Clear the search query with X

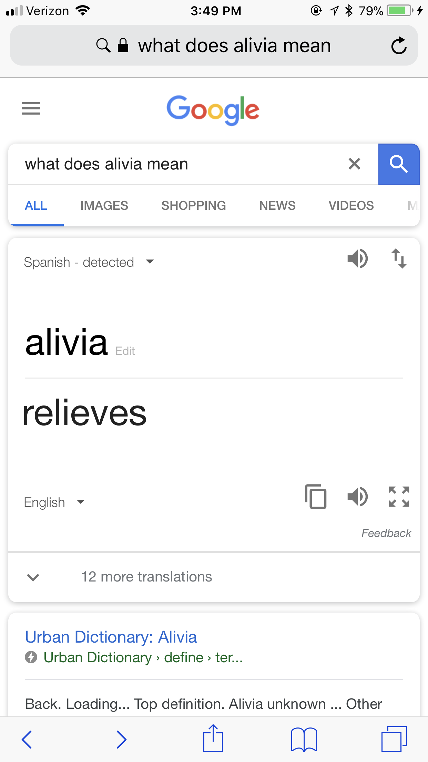tap(354, 164)
